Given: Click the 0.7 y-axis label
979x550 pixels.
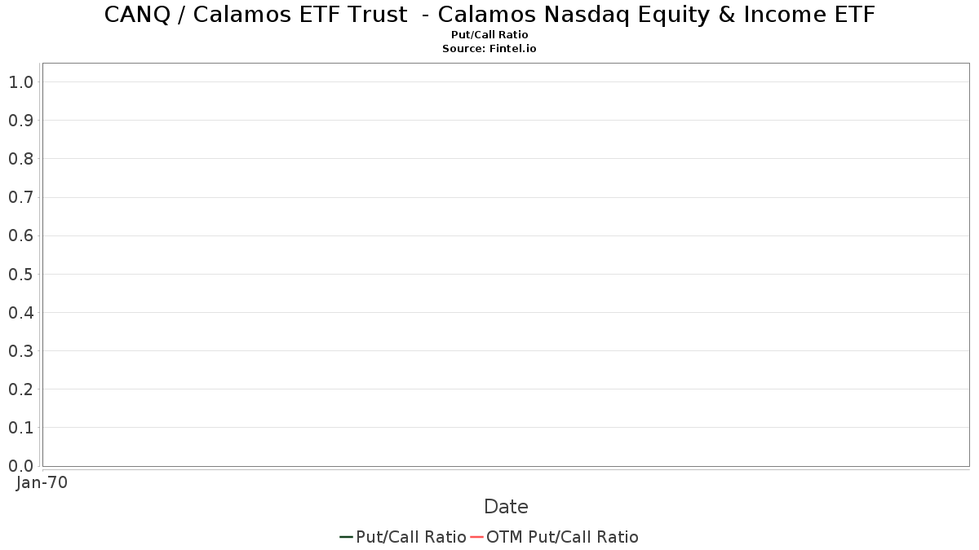Looking at the screenshot, I should coord(21,197).
